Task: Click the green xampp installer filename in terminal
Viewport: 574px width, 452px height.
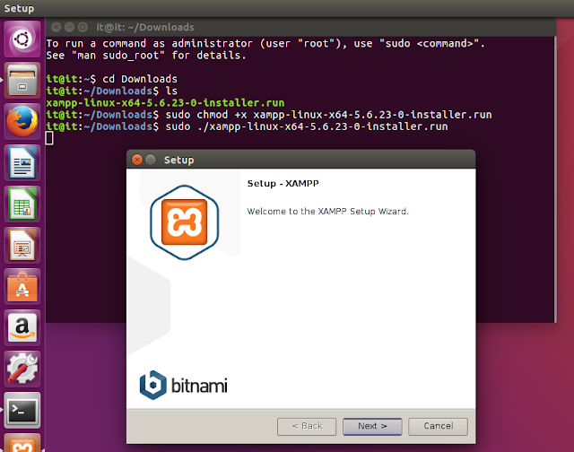Action: (x=165, y=103)
